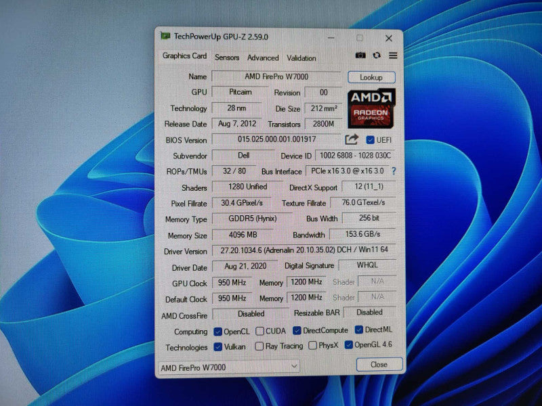
Task: Click the Driver Version field
Action: [304, 250]
